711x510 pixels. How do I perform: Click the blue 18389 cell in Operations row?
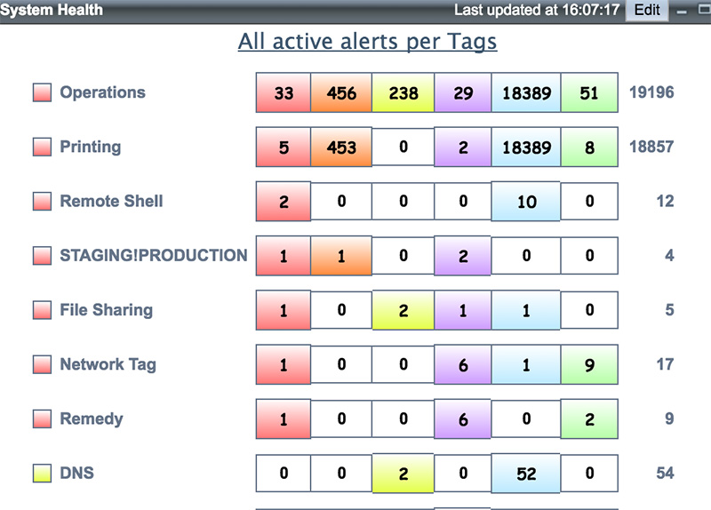pyautogui.click(x=526, y=92)
